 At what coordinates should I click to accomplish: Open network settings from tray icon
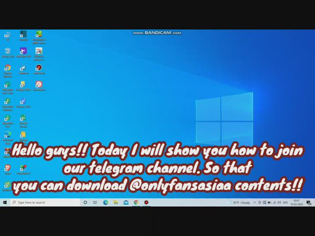274,203
